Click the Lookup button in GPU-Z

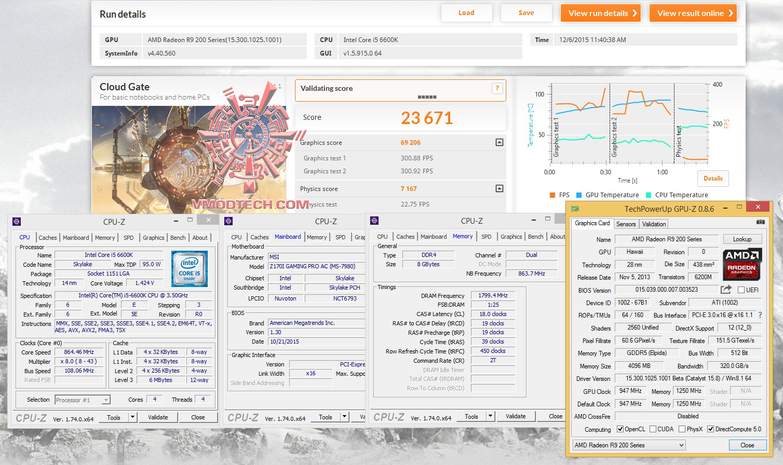[742, 239]
